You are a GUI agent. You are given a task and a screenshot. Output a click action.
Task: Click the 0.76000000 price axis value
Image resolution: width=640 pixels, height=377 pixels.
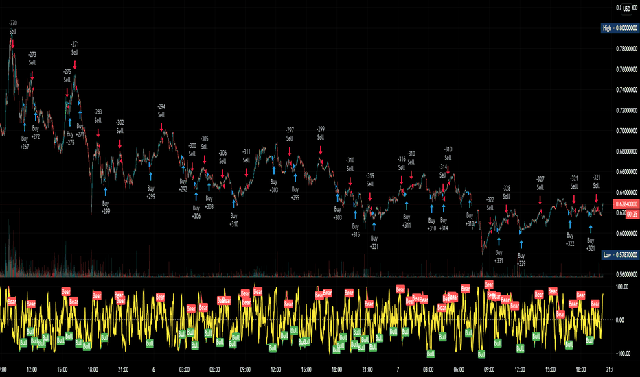(626, 69)
